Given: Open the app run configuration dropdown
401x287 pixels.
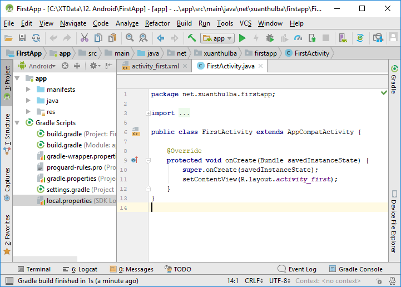Looking at the screenshot, I should click(217, 38).
